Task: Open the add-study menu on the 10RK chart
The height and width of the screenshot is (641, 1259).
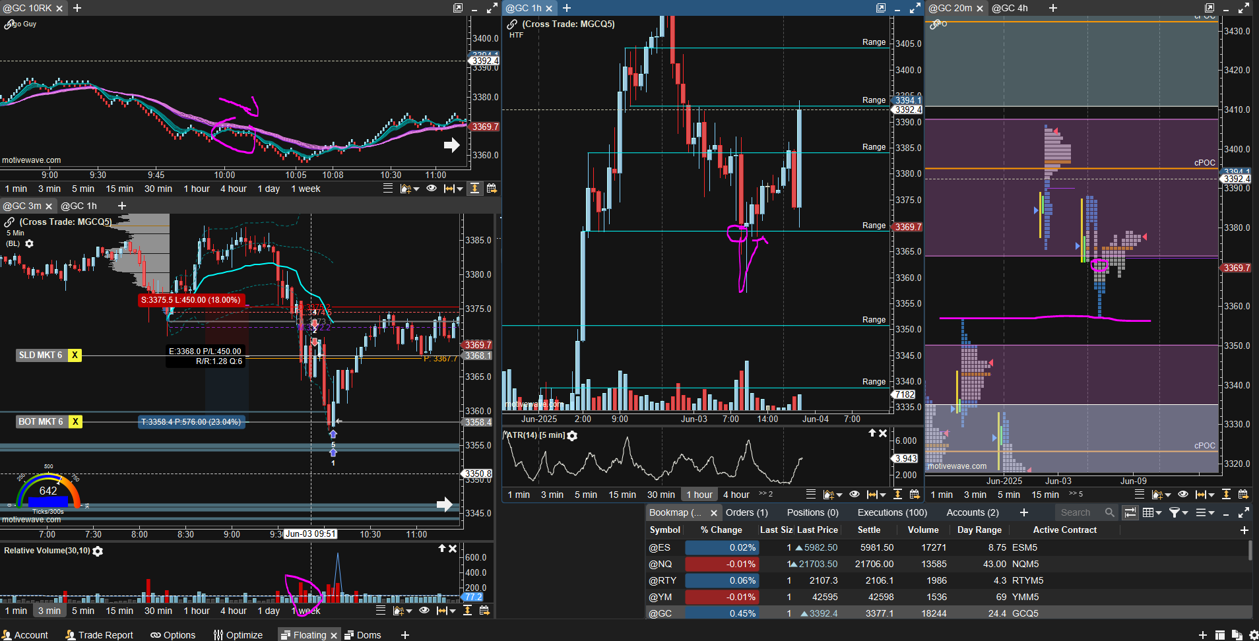Action: (x=409, y=189)
